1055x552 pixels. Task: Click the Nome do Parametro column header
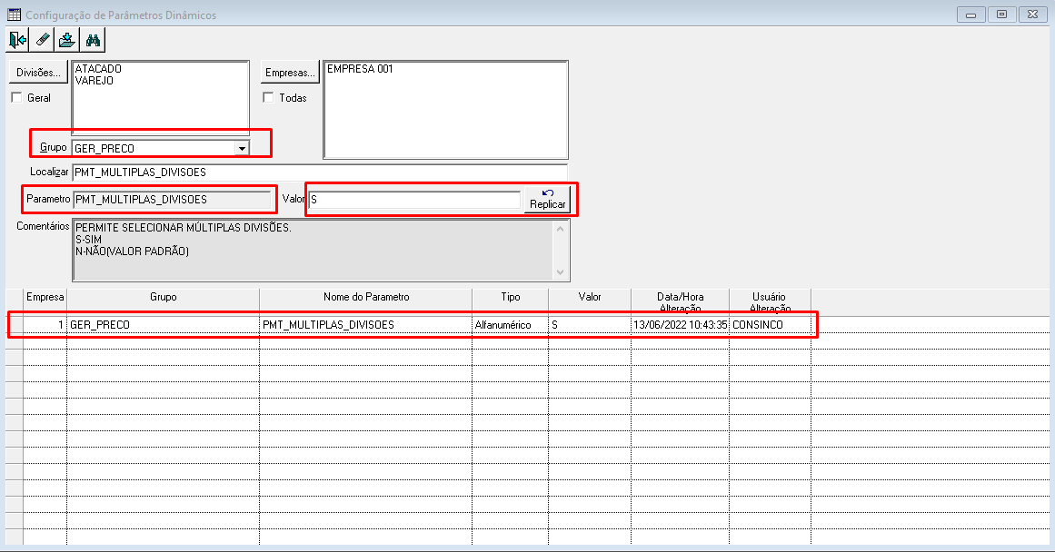(x=366, y=301)
